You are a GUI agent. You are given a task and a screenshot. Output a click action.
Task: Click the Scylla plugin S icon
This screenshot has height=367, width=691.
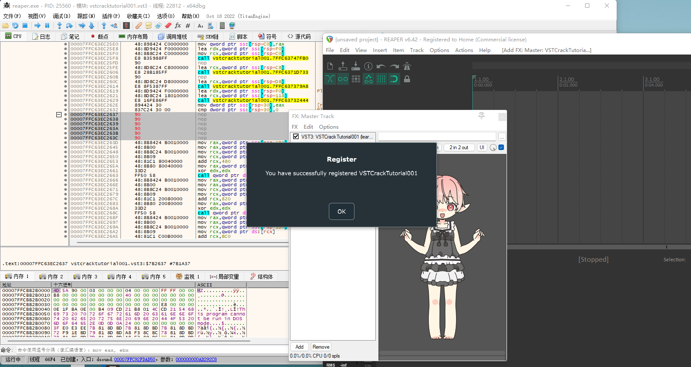pyautogui.click(x=126, y=26)
